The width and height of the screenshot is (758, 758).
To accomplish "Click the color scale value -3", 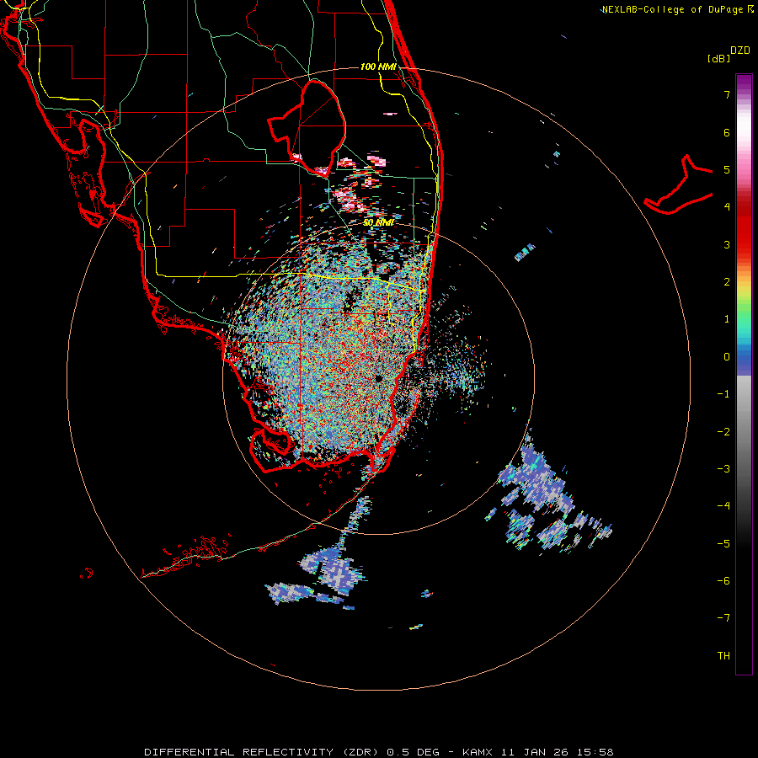I will click(x=723, y=469).
